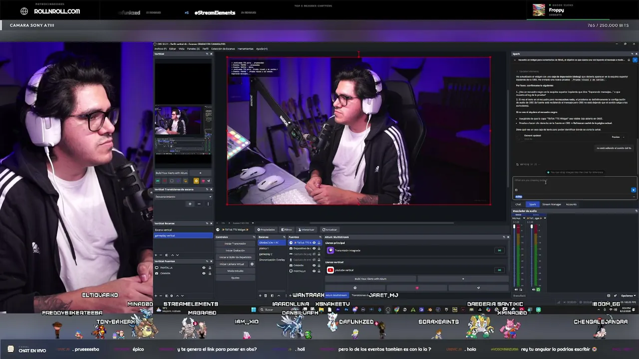
Task: Click Iniciar Grabación button
Action: click(235, 250)
